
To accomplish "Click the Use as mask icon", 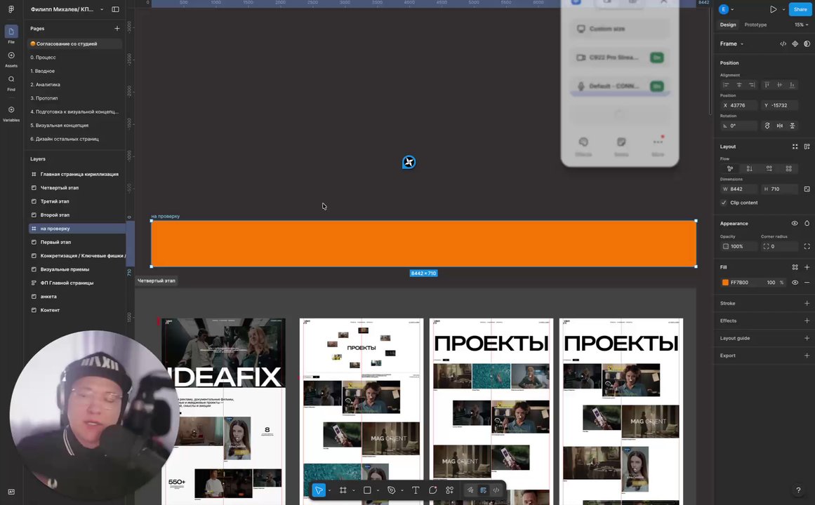I will [x=807, y=43].
